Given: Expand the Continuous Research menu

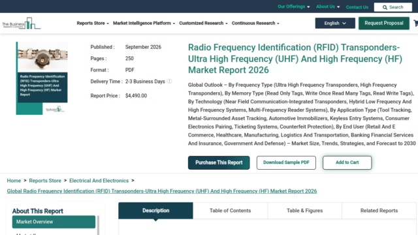Looking at the screenshot, I should pyautogui.click(x=255, y=23).
